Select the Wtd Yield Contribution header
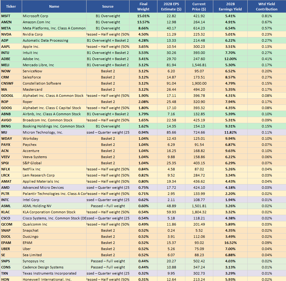This screenshot has height=281, width=286. click(267, 6)
